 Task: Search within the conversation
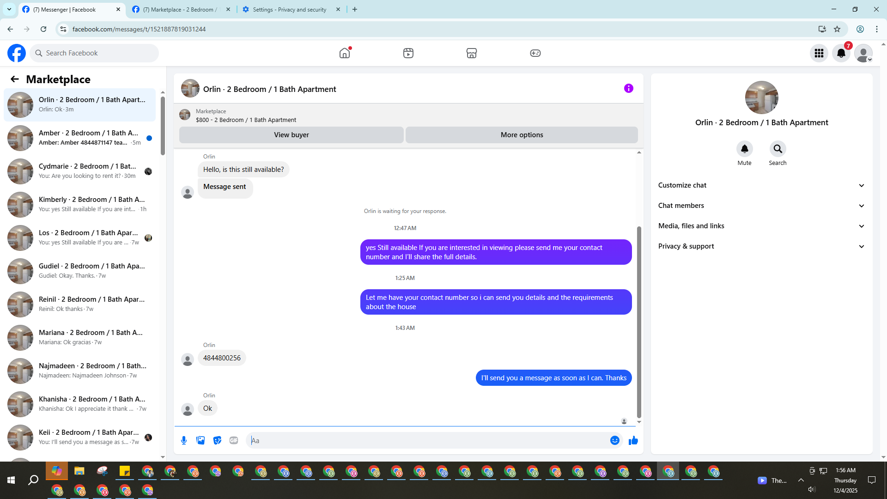778,149
